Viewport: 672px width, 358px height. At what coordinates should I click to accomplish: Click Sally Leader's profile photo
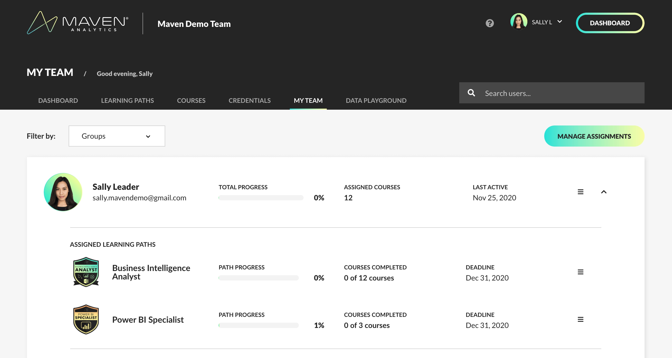coord(63,192)
